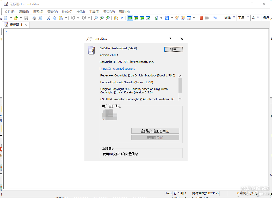Click 重新输入注册密钥(R) button
The height and width of the screenshot is (198, 272).
pos(155,131)
